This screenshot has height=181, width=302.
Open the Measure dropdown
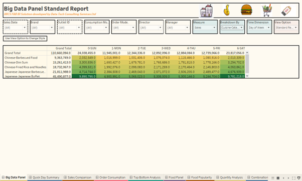(205, 28)
